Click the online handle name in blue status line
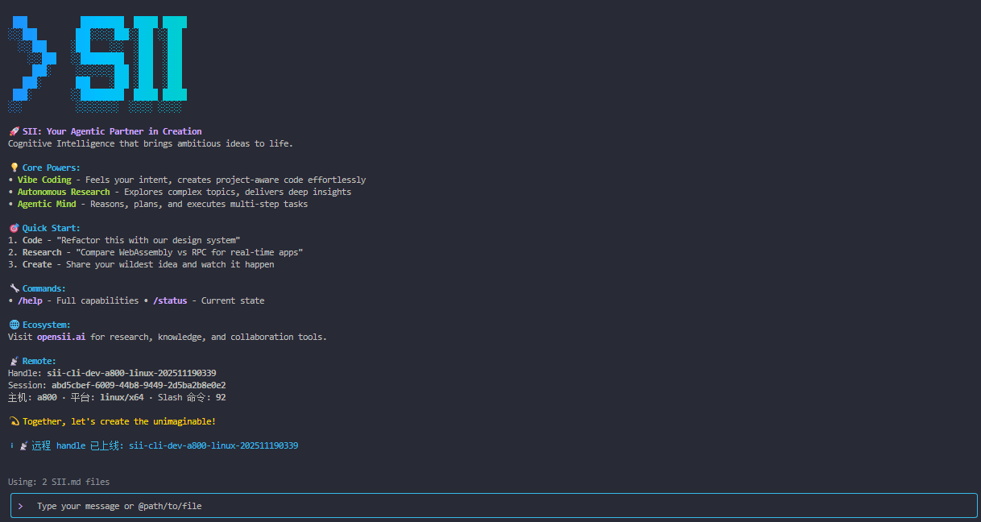The image size is (981, 522). [x=213, y=445]
